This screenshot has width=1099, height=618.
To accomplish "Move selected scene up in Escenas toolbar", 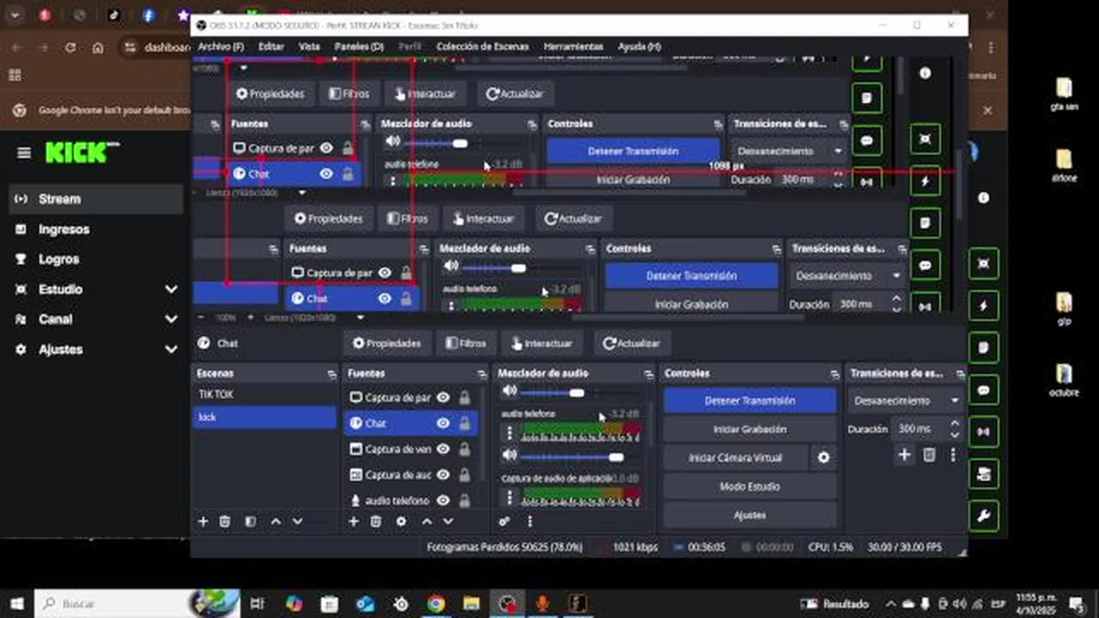I will [276, 521].
